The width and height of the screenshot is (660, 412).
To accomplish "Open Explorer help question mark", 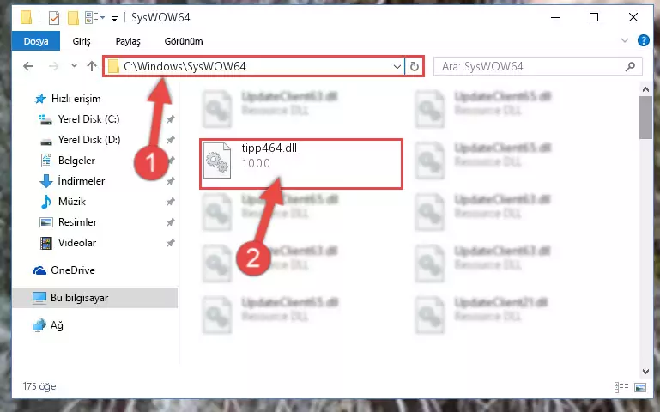I will pos(643,41).
